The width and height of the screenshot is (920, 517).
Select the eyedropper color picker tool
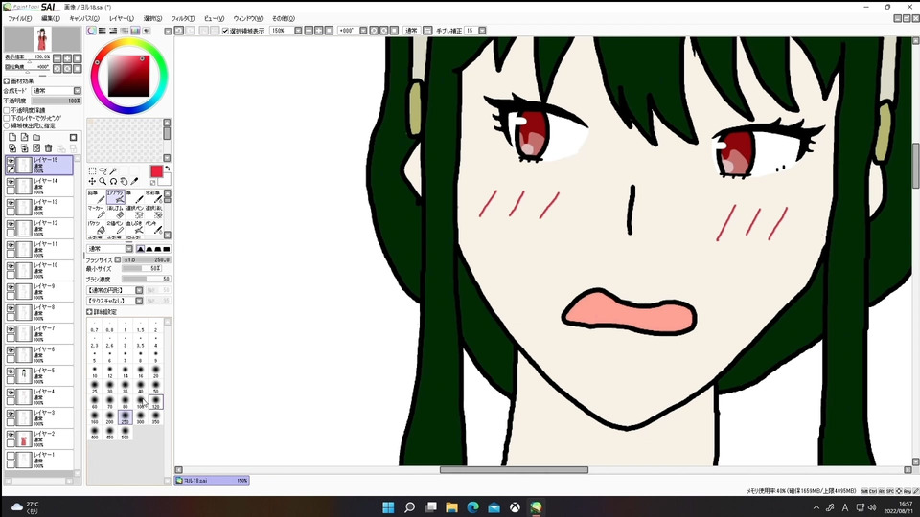pyautogui.click(x=134, y=182)
